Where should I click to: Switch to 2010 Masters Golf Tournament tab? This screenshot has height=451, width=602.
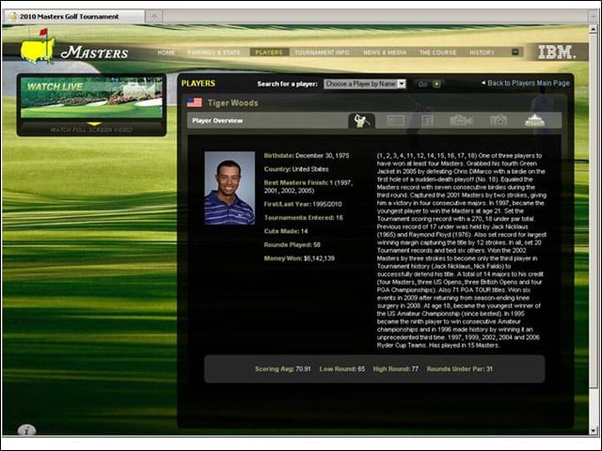pos(74,17)
